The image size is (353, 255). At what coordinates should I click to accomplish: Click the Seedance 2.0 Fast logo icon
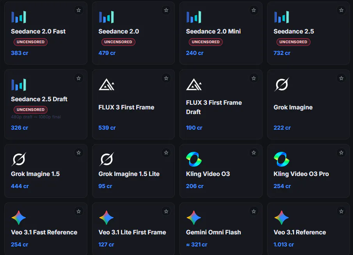(x=19, y=17)
